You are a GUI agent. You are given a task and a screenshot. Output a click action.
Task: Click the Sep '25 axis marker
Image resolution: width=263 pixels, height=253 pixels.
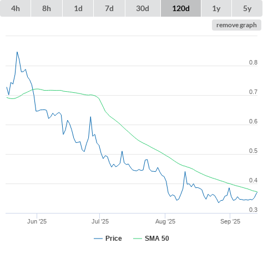pyautogui.click(x=230, y=221)
